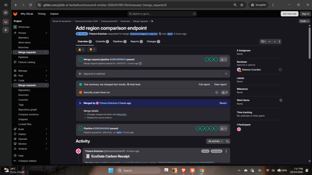Expand the Approval is optional section
The height and width of the screenshot is (175, 312).
click(x=226, y=74)
